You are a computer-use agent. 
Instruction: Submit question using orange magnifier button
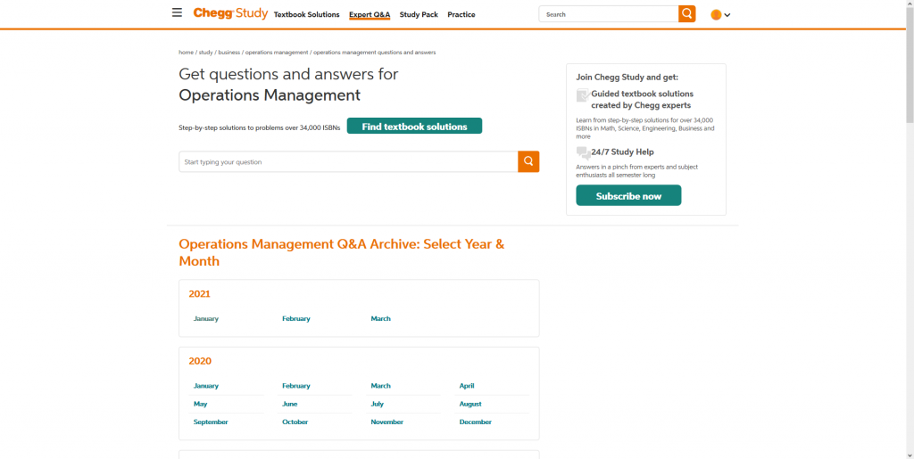coord(528,161)
